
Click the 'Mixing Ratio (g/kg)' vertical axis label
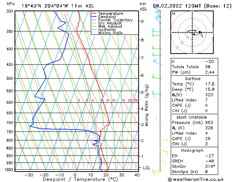(x=147, y=105)
